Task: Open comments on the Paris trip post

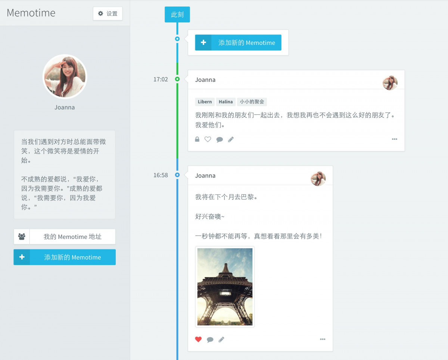Action: [x=210, y=339]
